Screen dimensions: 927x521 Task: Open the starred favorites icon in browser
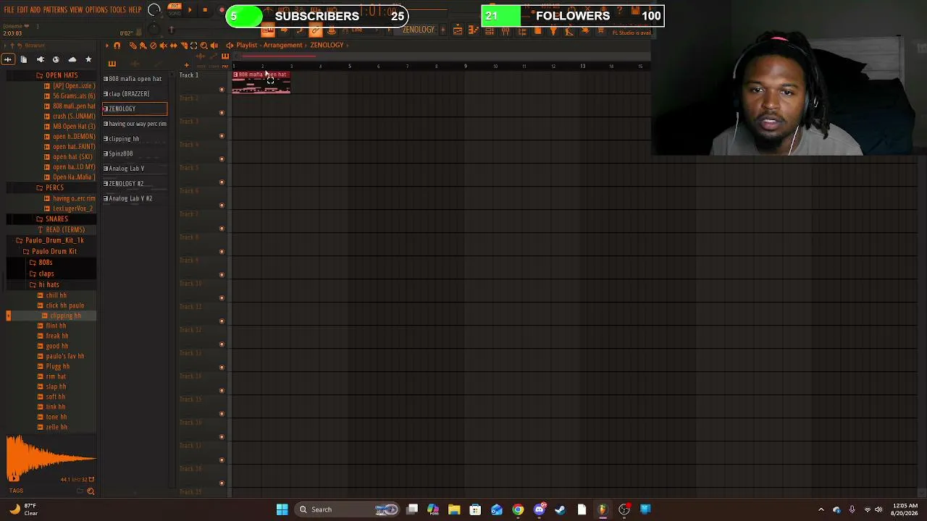point(88,59)
